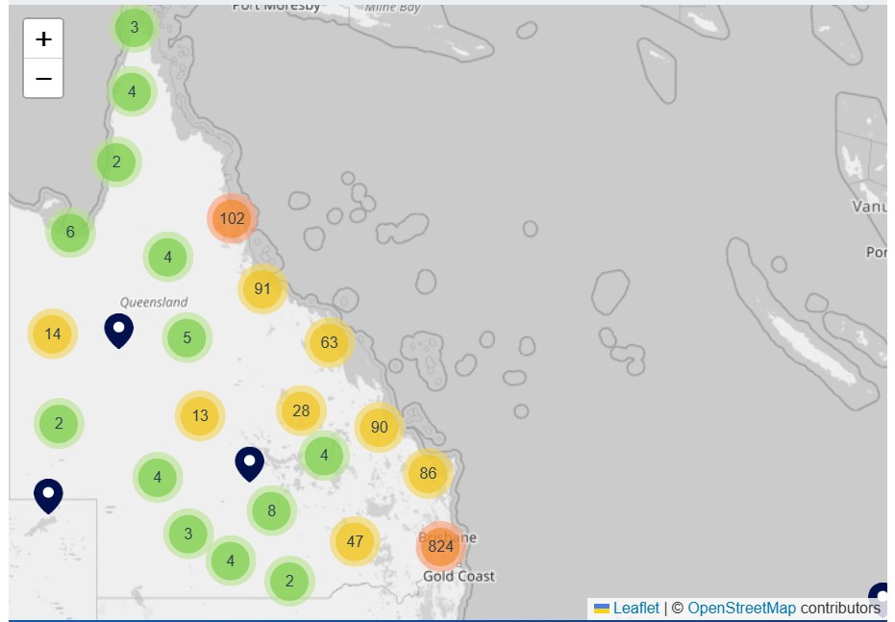
Task: Click the zoom in plus button
Action: coord(43,38)
